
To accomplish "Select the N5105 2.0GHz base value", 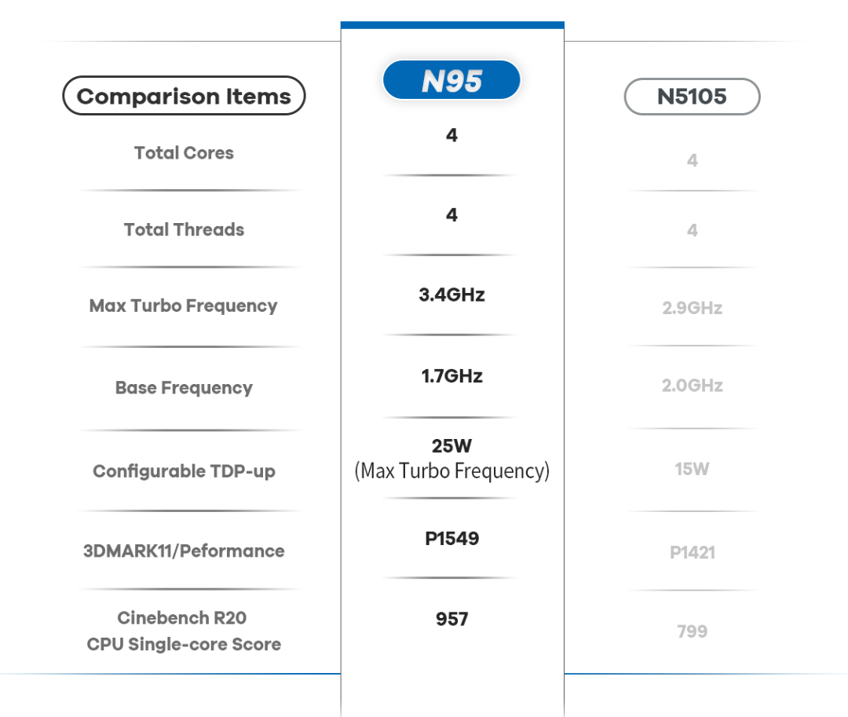I will 693,386.
